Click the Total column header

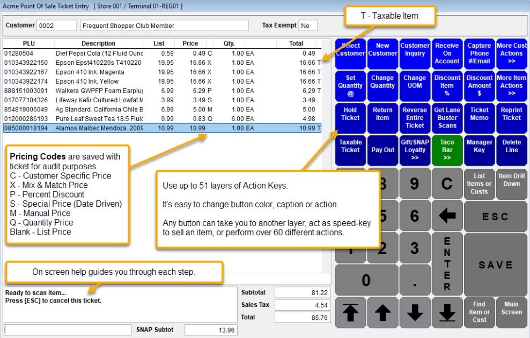click(x=296, y=43)
